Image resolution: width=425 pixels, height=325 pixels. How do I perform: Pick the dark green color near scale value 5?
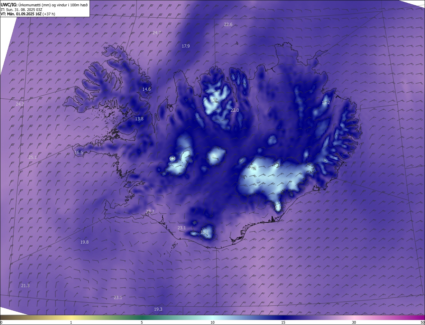pos(142,317)
